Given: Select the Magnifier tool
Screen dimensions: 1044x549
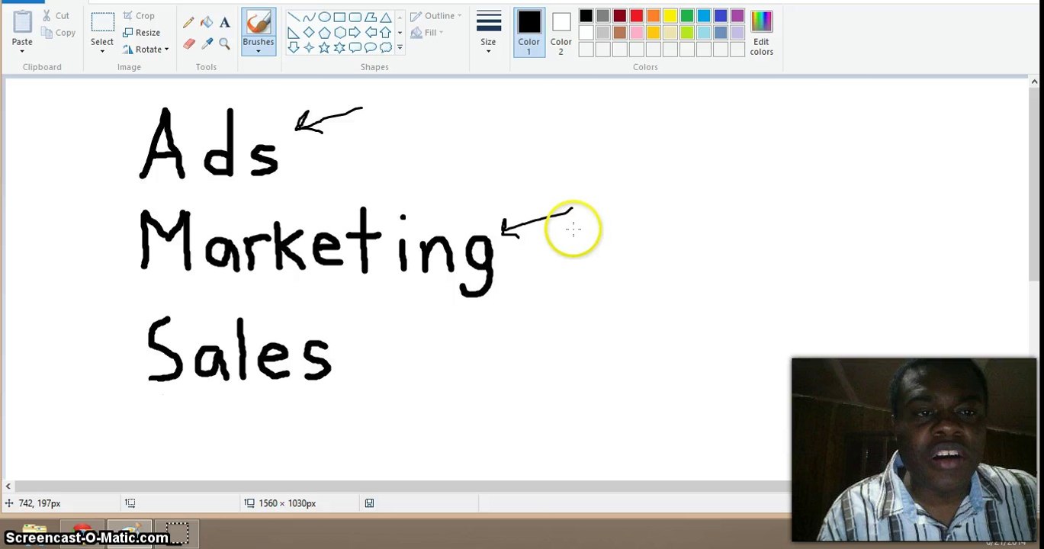Looking at the screenshot, I should pos(225,43).
